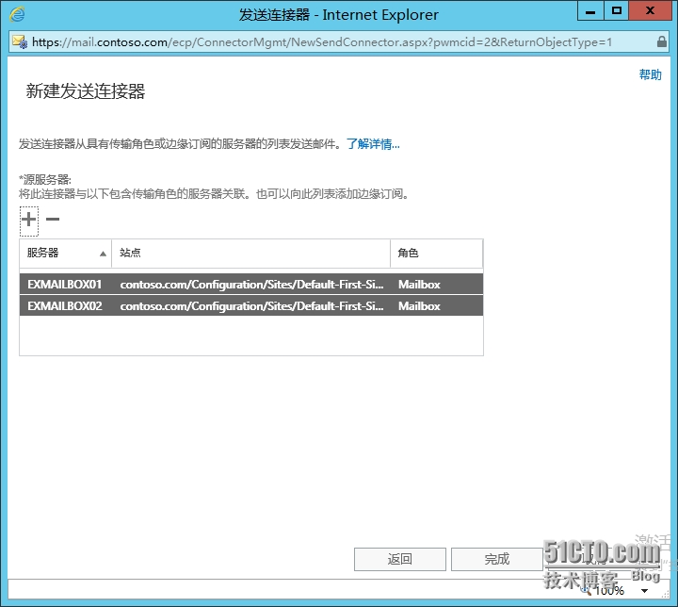Screen dimensions: 678x607
Task: Sort the list by 角色 column header
Action: [x=436, y=254]
